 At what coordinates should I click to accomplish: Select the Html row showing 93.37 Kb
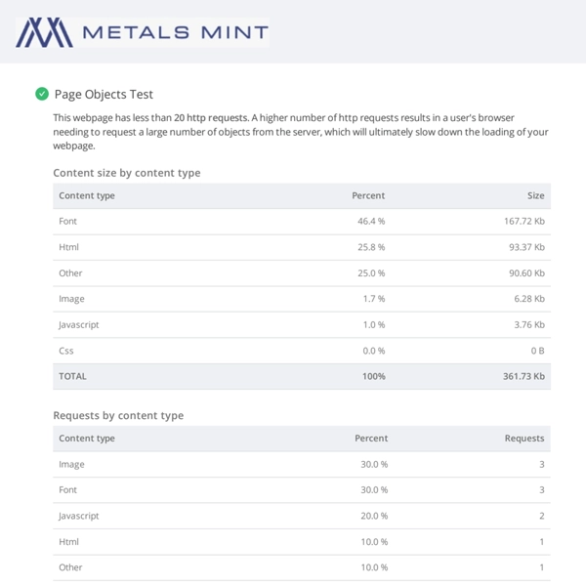pyautogui.click(x=301, y=247)
